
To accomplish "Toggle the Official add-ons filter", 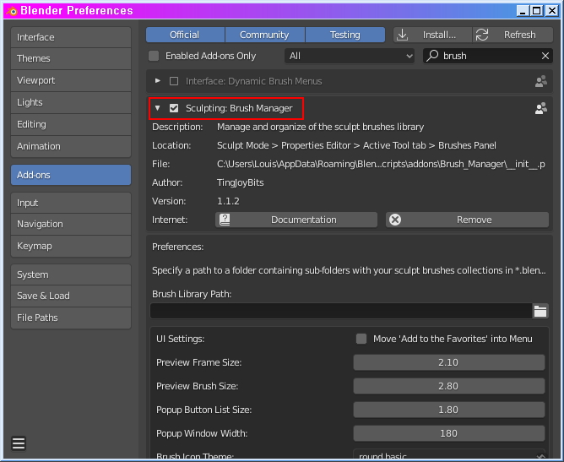I will tap(185, 35).
